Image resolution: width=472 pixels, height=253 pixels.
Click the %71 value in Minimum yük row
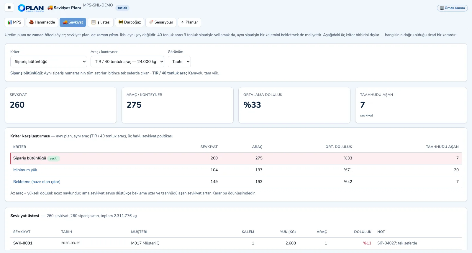348,170
